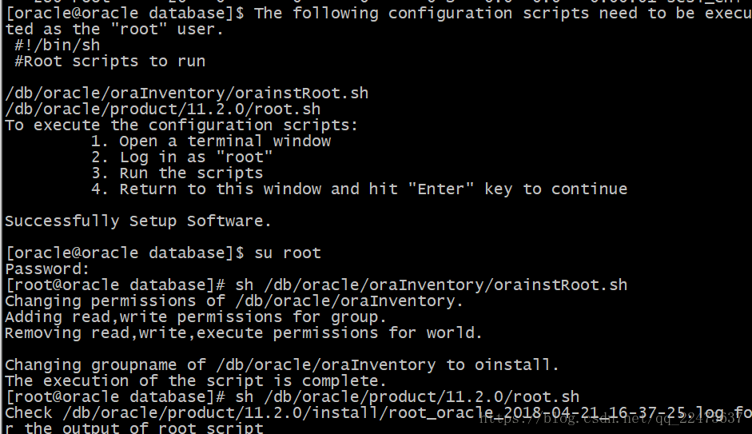Viewport: 752px width, 434px height.
Task: Click step "3. Run the scripts"
Action: pos(177,173)
